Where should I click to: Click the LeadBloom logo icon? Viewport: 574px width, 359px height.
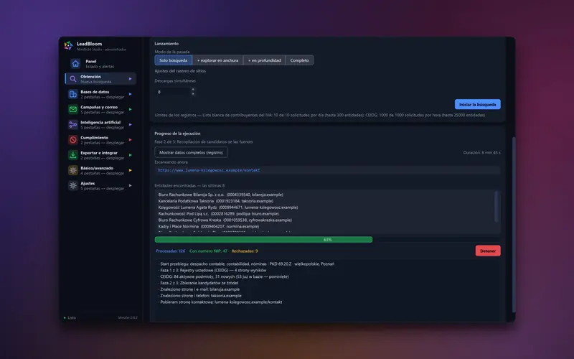(x=68, y=46)
